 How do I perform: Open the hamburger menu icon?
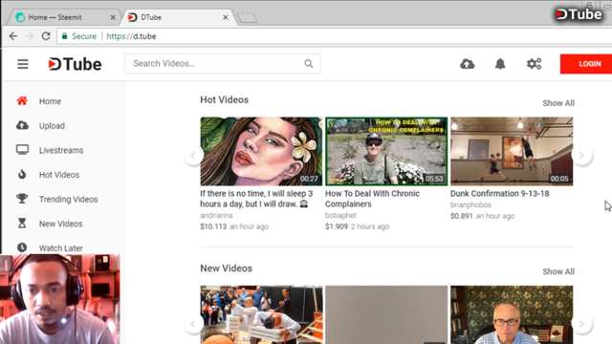point(23,64)
